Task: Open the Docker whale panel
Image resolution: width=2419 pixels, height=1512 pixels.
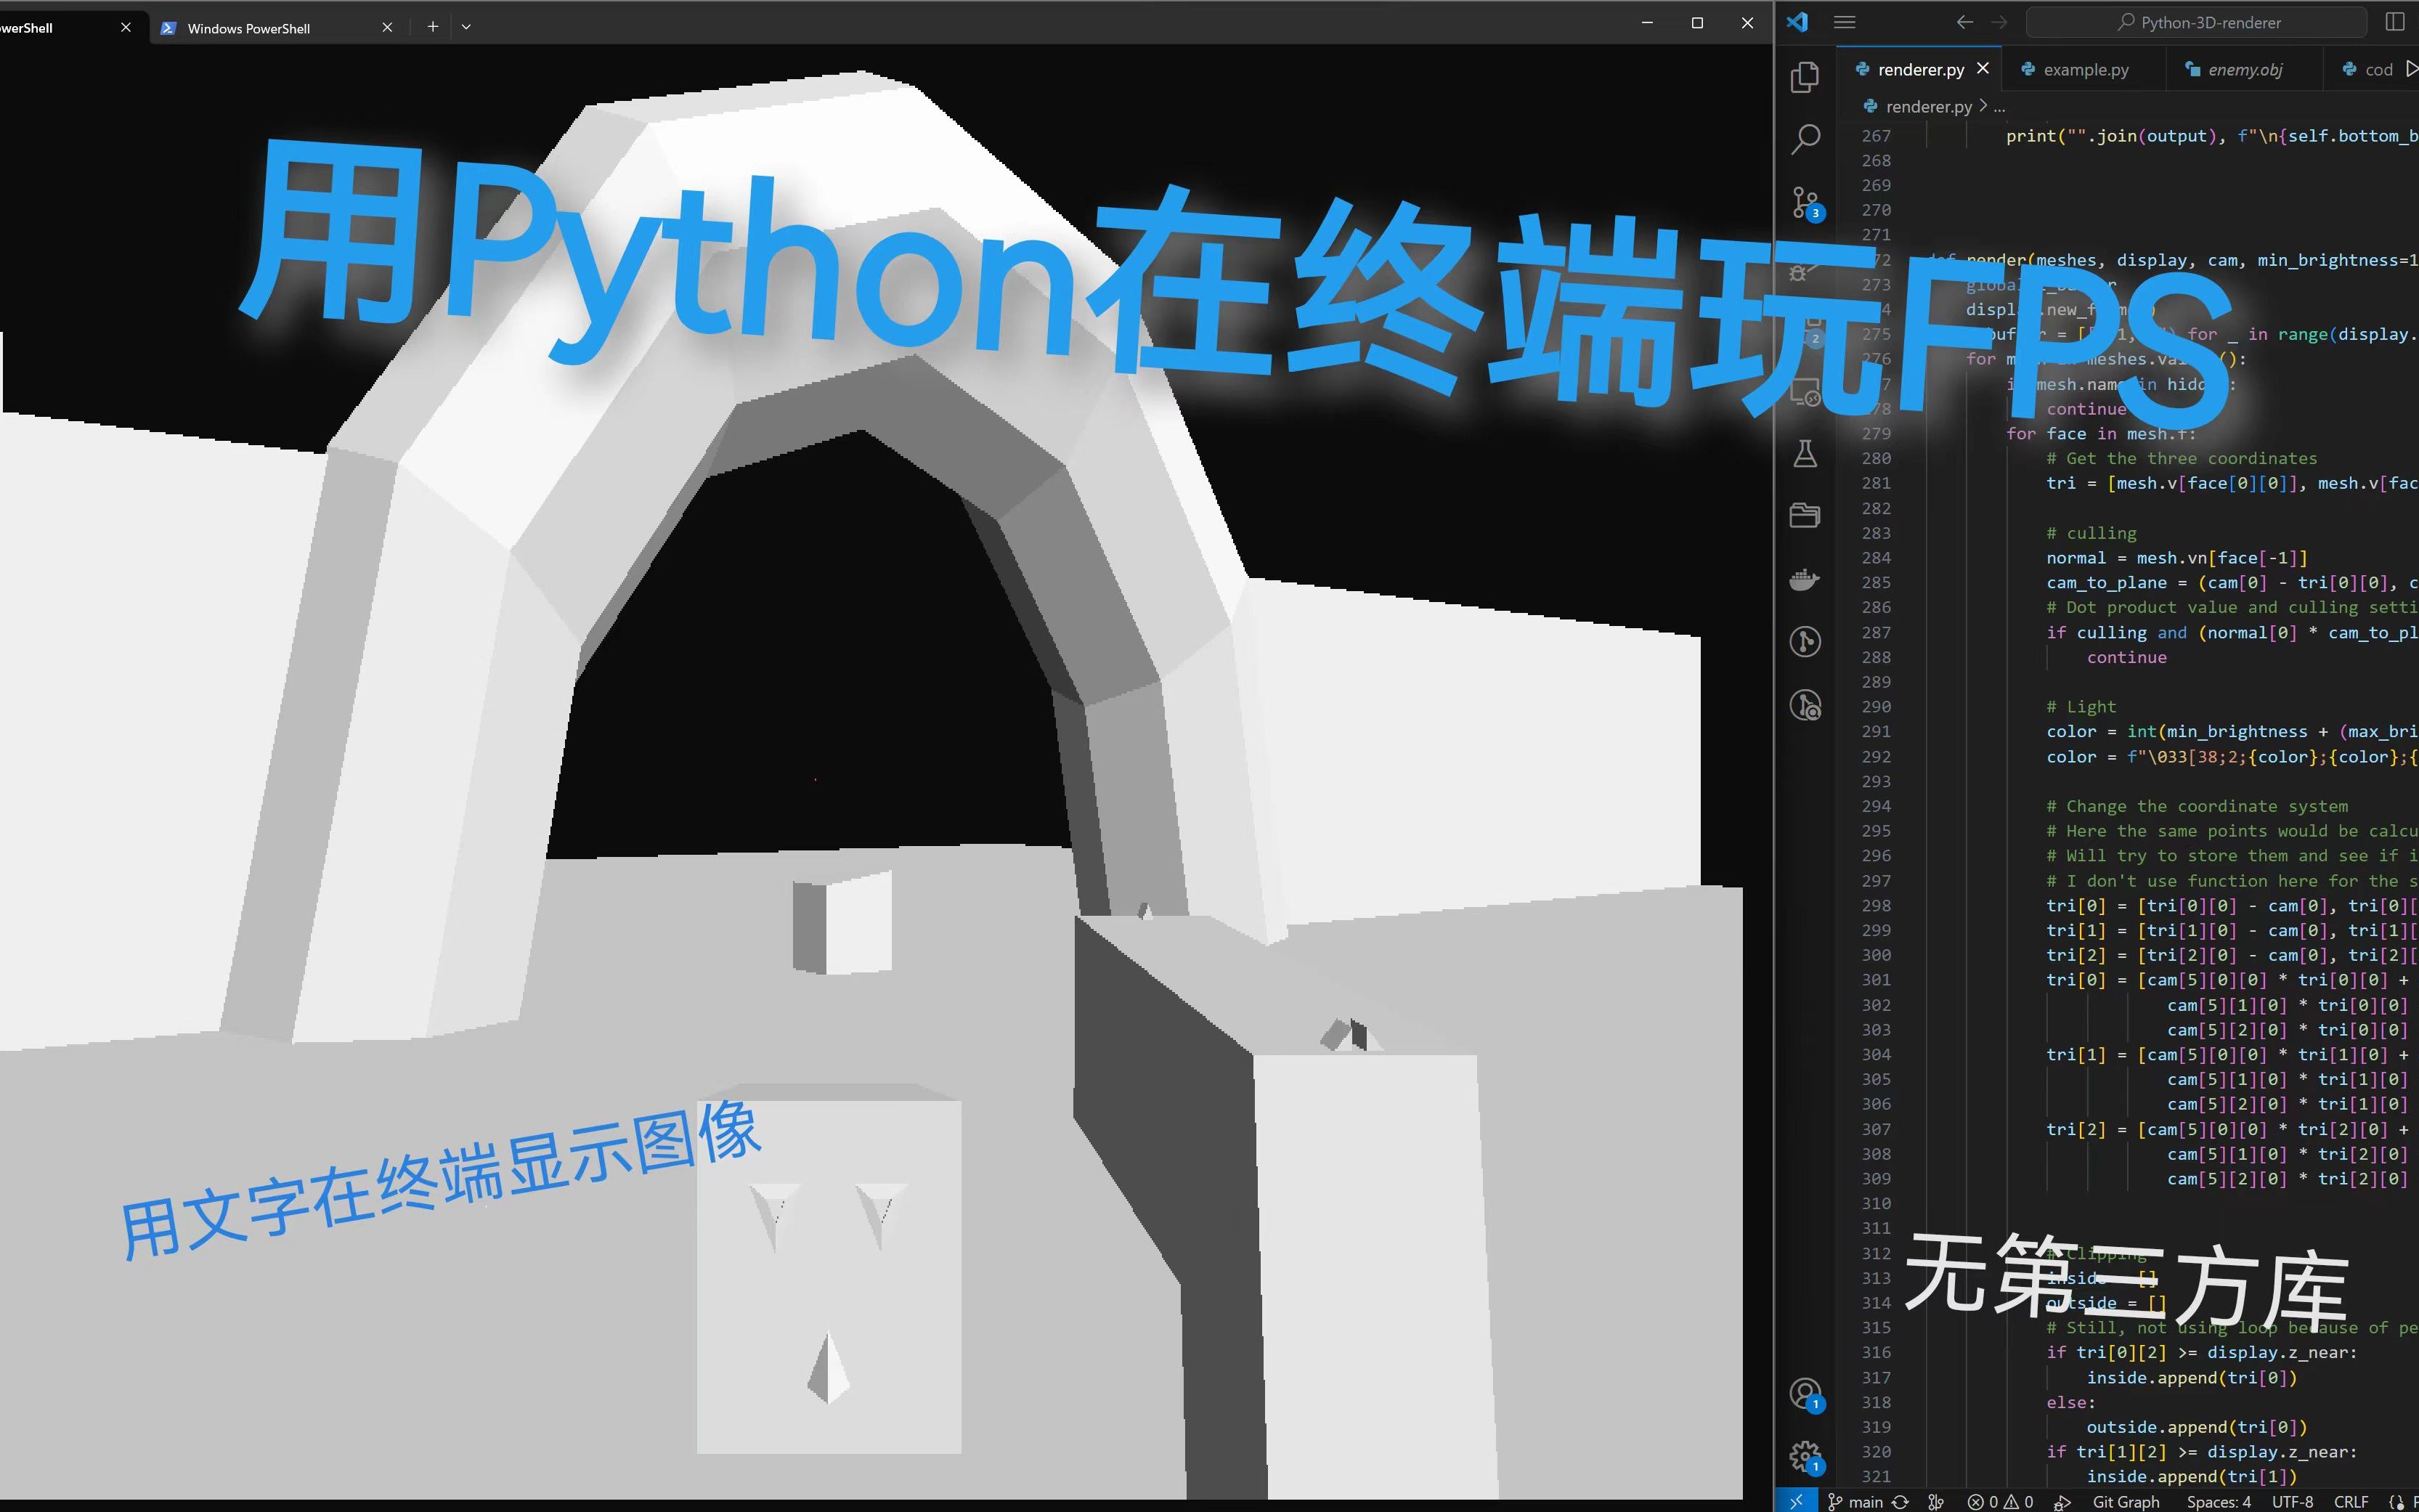Action: (x=1804, y=579)
